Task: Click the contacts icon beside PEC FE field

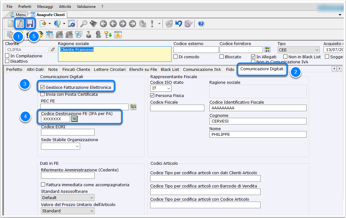Action: 133,107
